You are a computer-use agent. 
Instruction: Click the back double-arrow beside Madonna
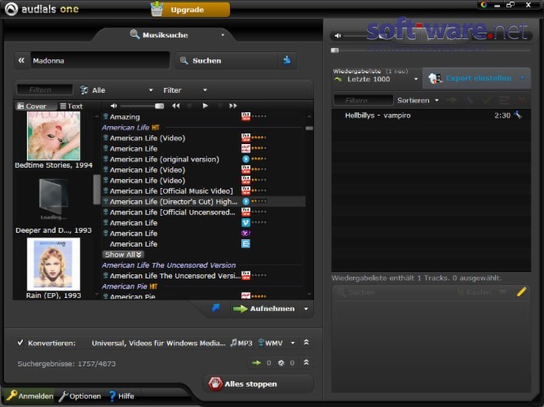(21, 60)
